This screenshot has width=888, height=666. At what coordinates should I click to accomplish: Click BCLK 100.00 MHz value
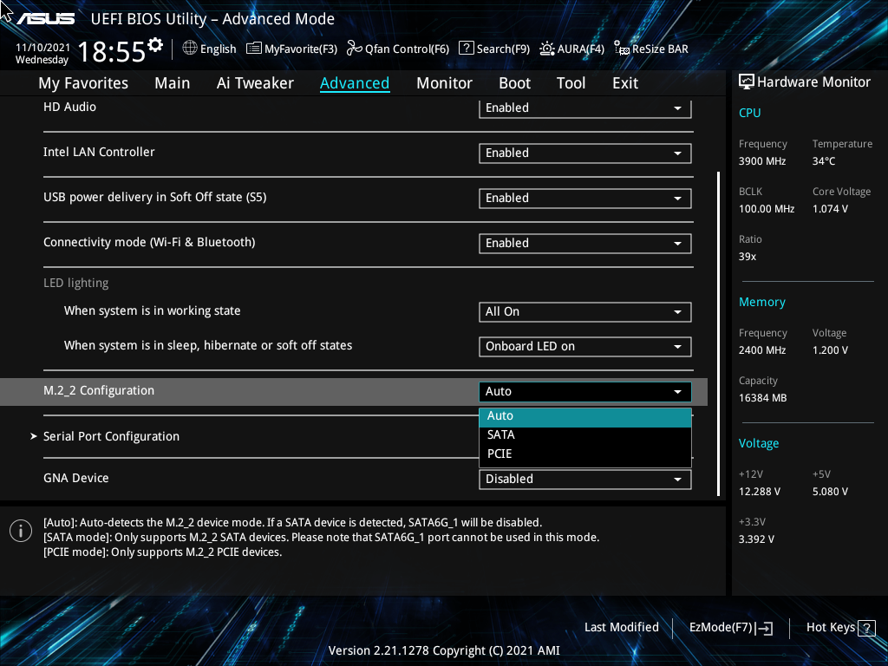[x=767, y=209]
